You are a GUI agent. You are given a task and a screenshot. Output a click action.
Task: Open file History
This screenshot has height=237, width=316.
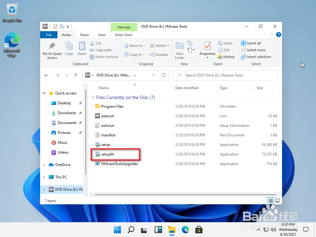coord(226,57)
